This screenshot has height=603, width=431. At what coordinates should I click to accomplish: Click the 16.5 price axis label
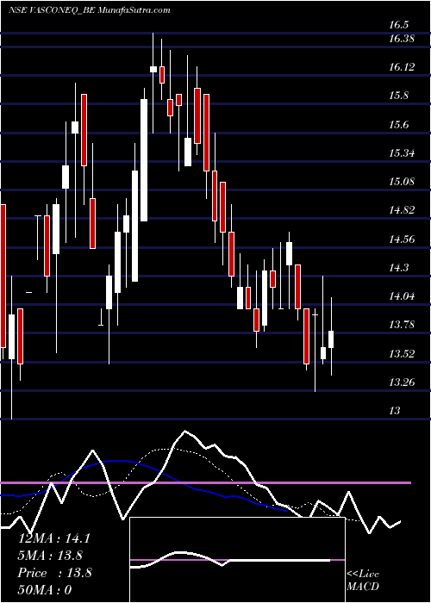click(x=398, y=25)
